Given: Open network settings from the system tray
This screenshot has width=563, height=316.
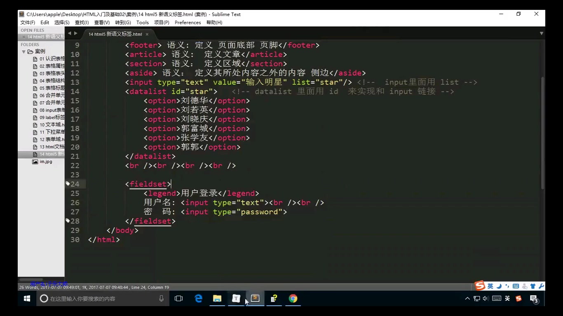Looking at the screenshot, I should pyautogui.click(x=476, y=299).
